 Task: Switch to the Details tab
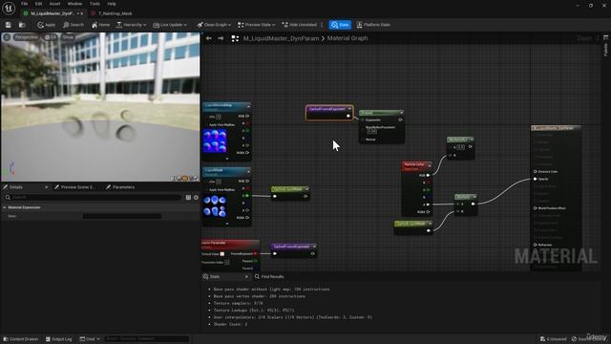point(16,187)
